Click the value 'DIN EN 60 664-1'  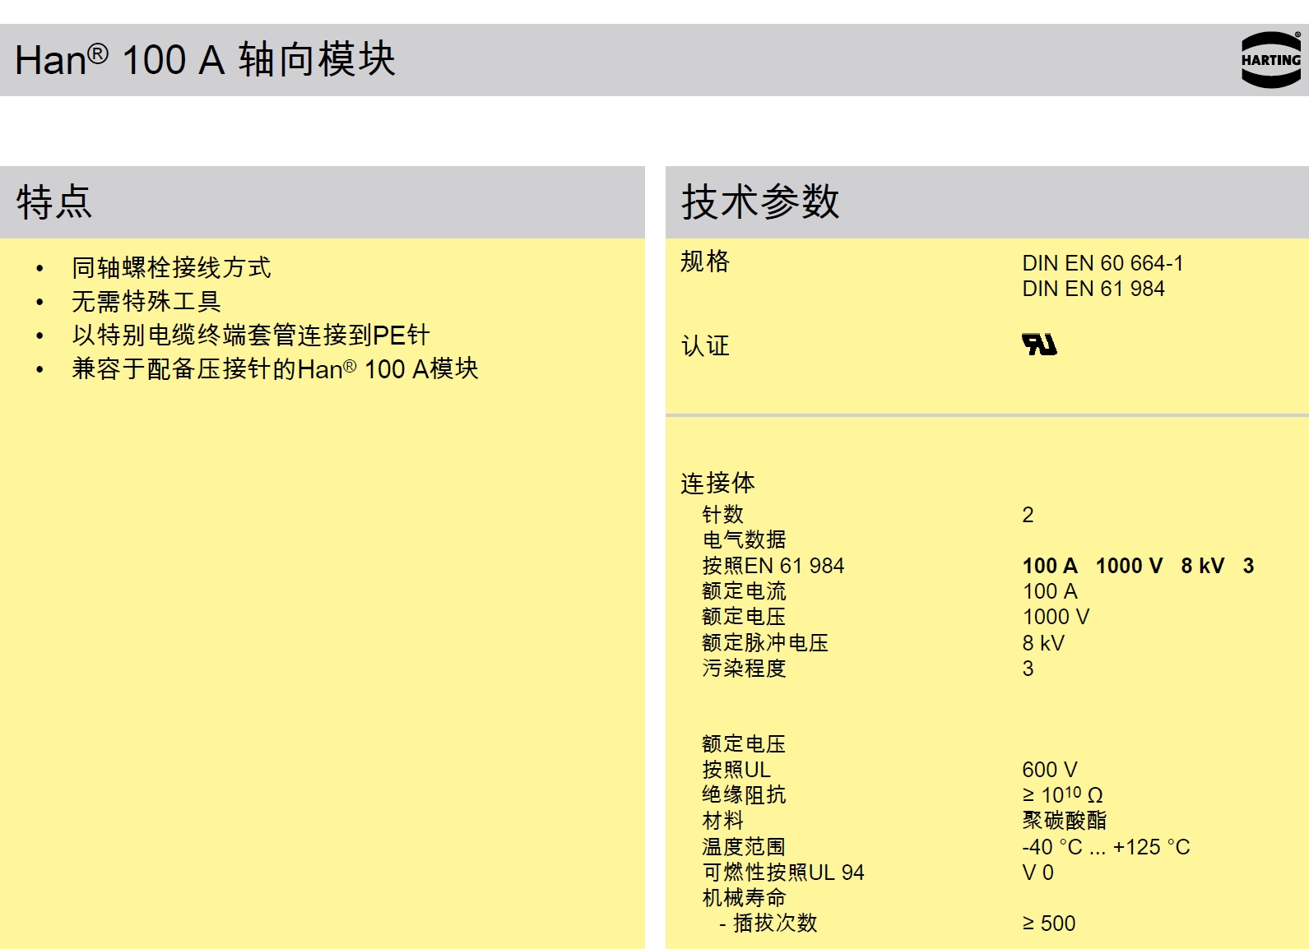click(1102, 263)
